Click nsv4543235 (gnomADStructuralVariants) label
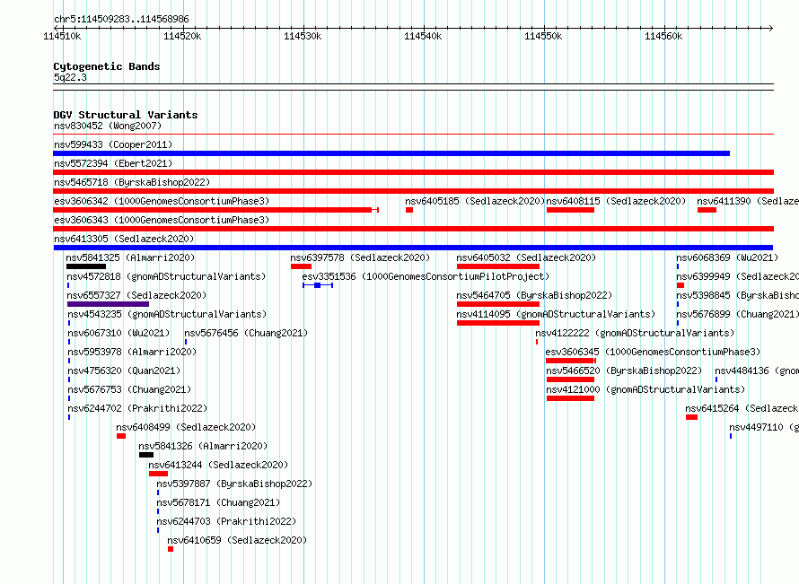 tap(167, 314)
